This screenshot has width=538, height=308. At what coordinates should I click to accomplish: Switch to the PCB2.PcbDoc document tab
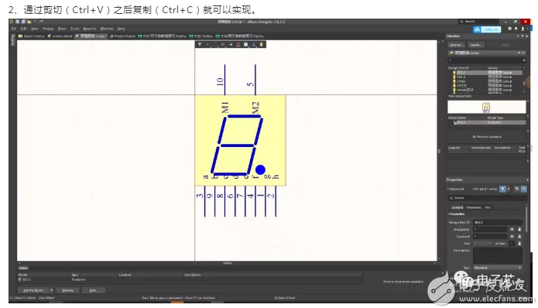(201, 36)
